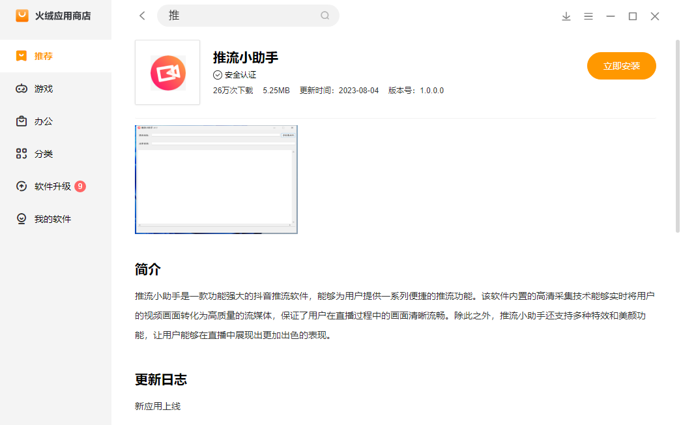The image size is (681, 425).
Task: Open the hamburger menu icon
Action: [588, 16]
